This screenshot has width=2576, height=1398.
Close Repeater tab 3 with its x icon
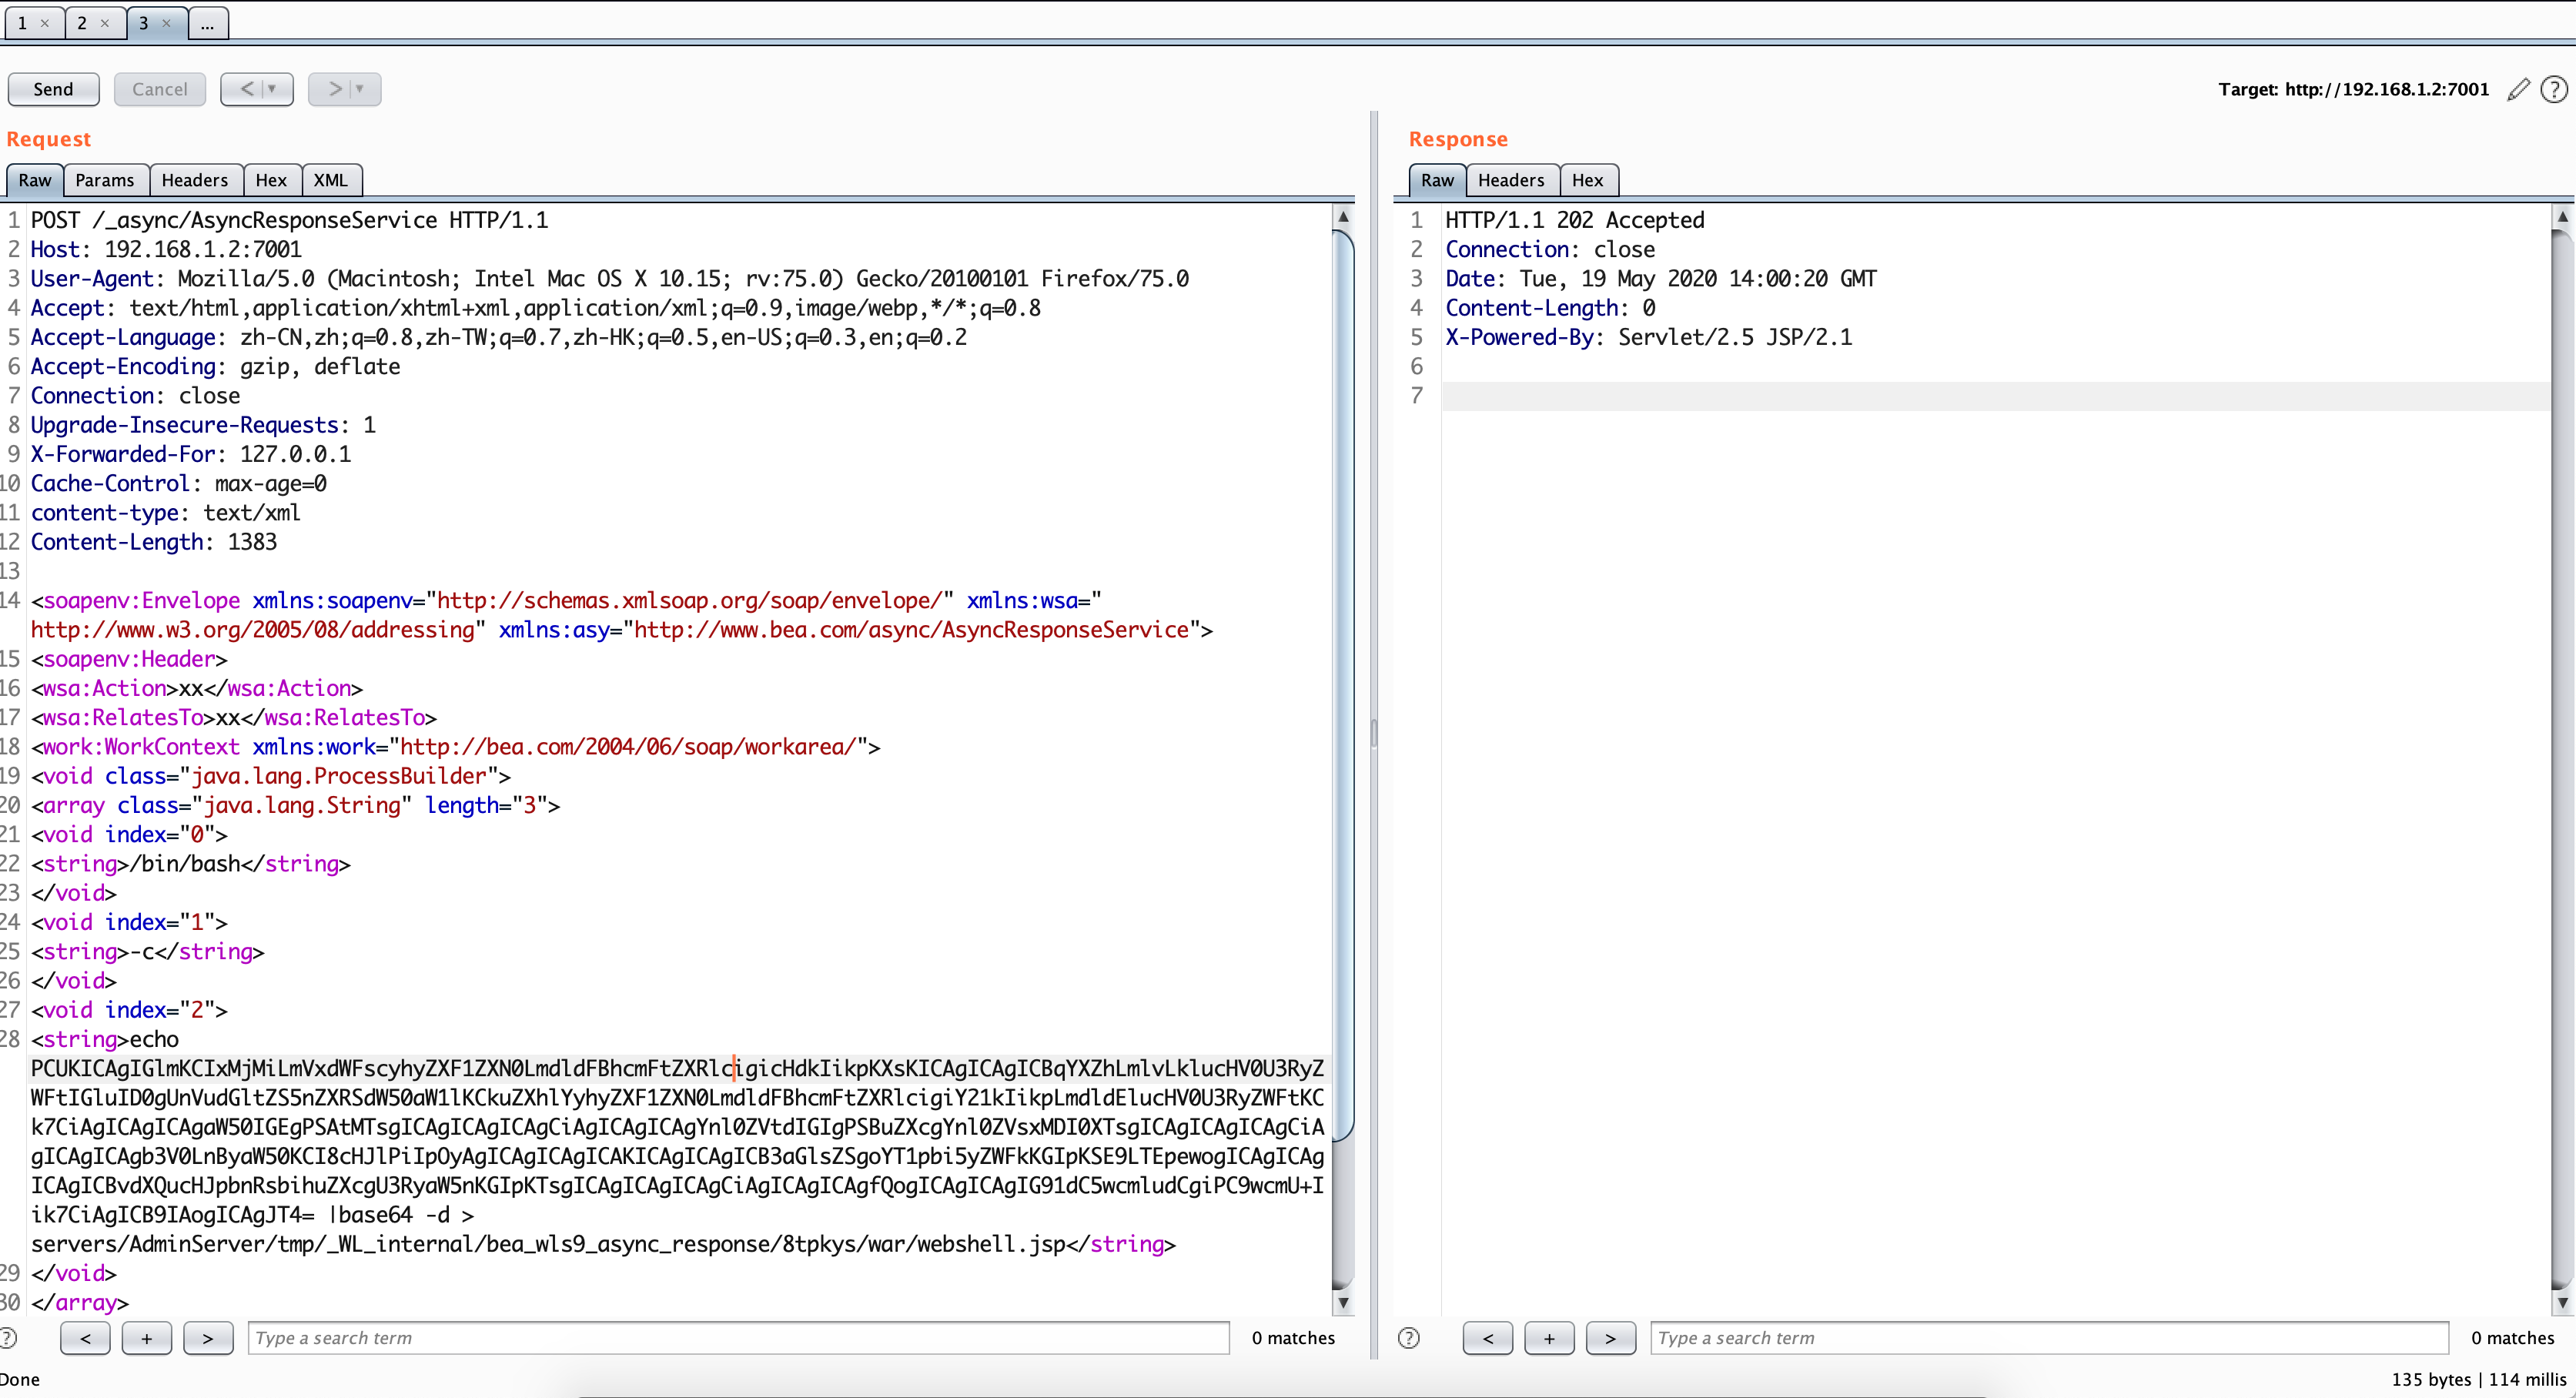(x=166, y=23)
